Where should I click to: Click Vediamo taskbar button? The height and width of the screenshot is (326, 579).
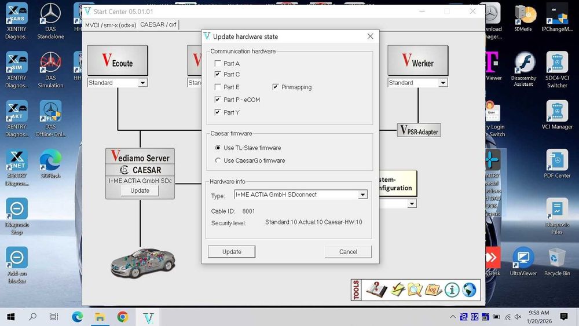pos(148,317)
